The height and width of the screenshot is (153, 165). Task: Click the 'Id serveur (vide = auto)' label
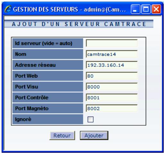[44, 43]
